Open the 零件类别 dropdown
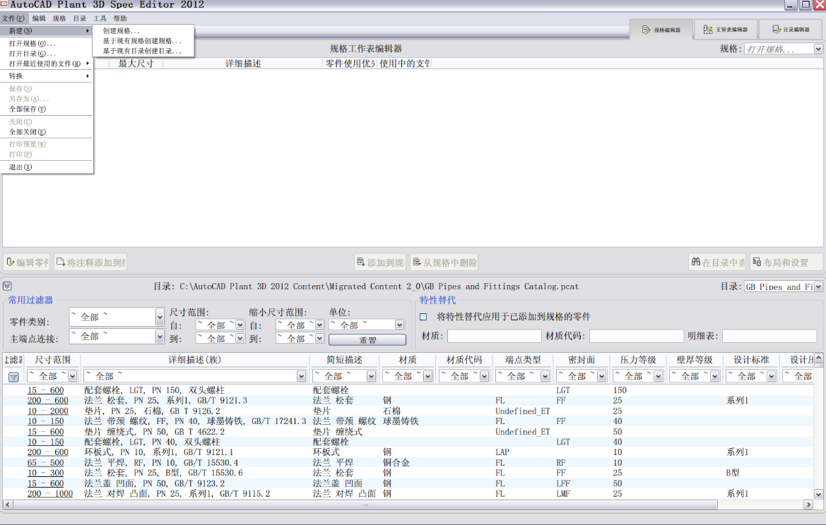 (x=160, y=318)
